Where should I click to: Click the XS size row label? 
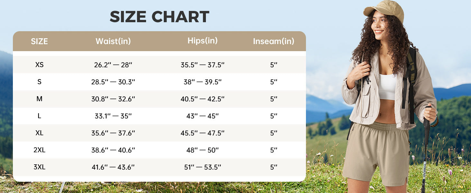point(39,65)
